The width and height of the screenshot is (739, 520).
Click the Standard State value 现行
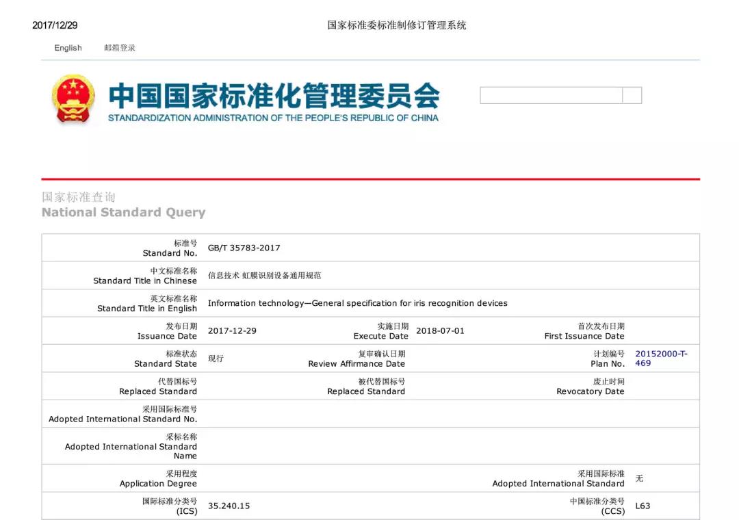[216, 359]
